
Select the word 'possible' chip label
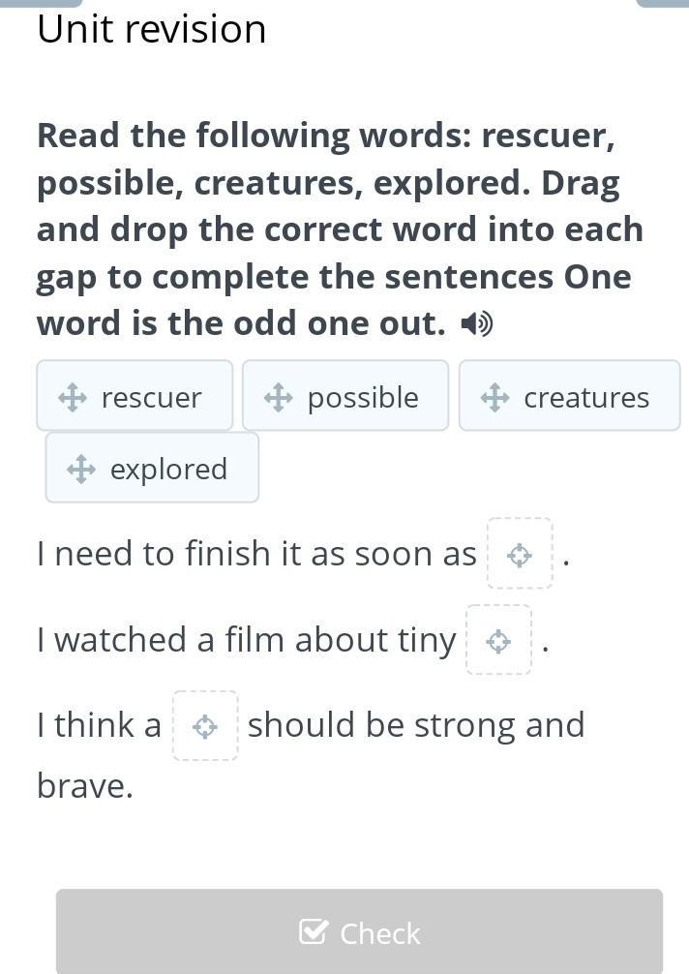pyautogui.click(x=363, y=397)
